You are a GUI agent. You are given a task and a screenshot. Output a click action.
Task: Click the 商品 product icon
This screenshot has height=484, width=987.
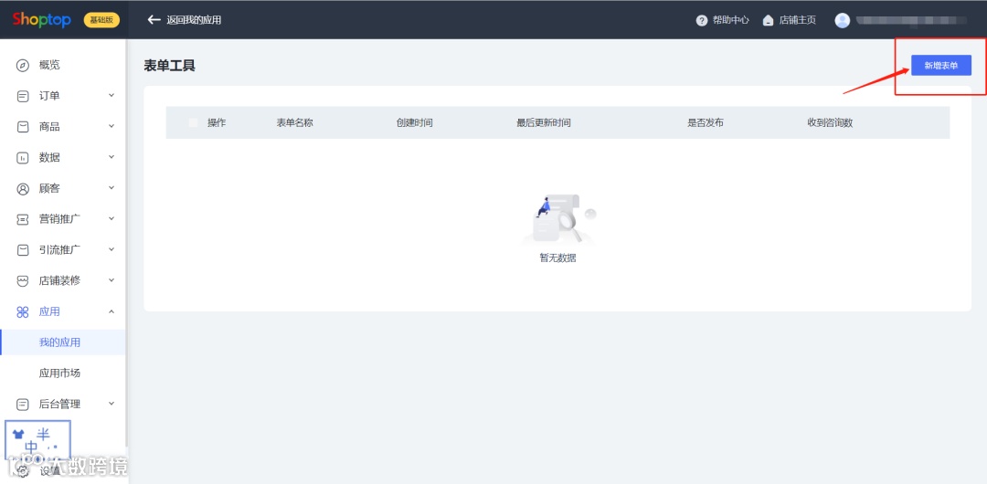tap(23, 127)
